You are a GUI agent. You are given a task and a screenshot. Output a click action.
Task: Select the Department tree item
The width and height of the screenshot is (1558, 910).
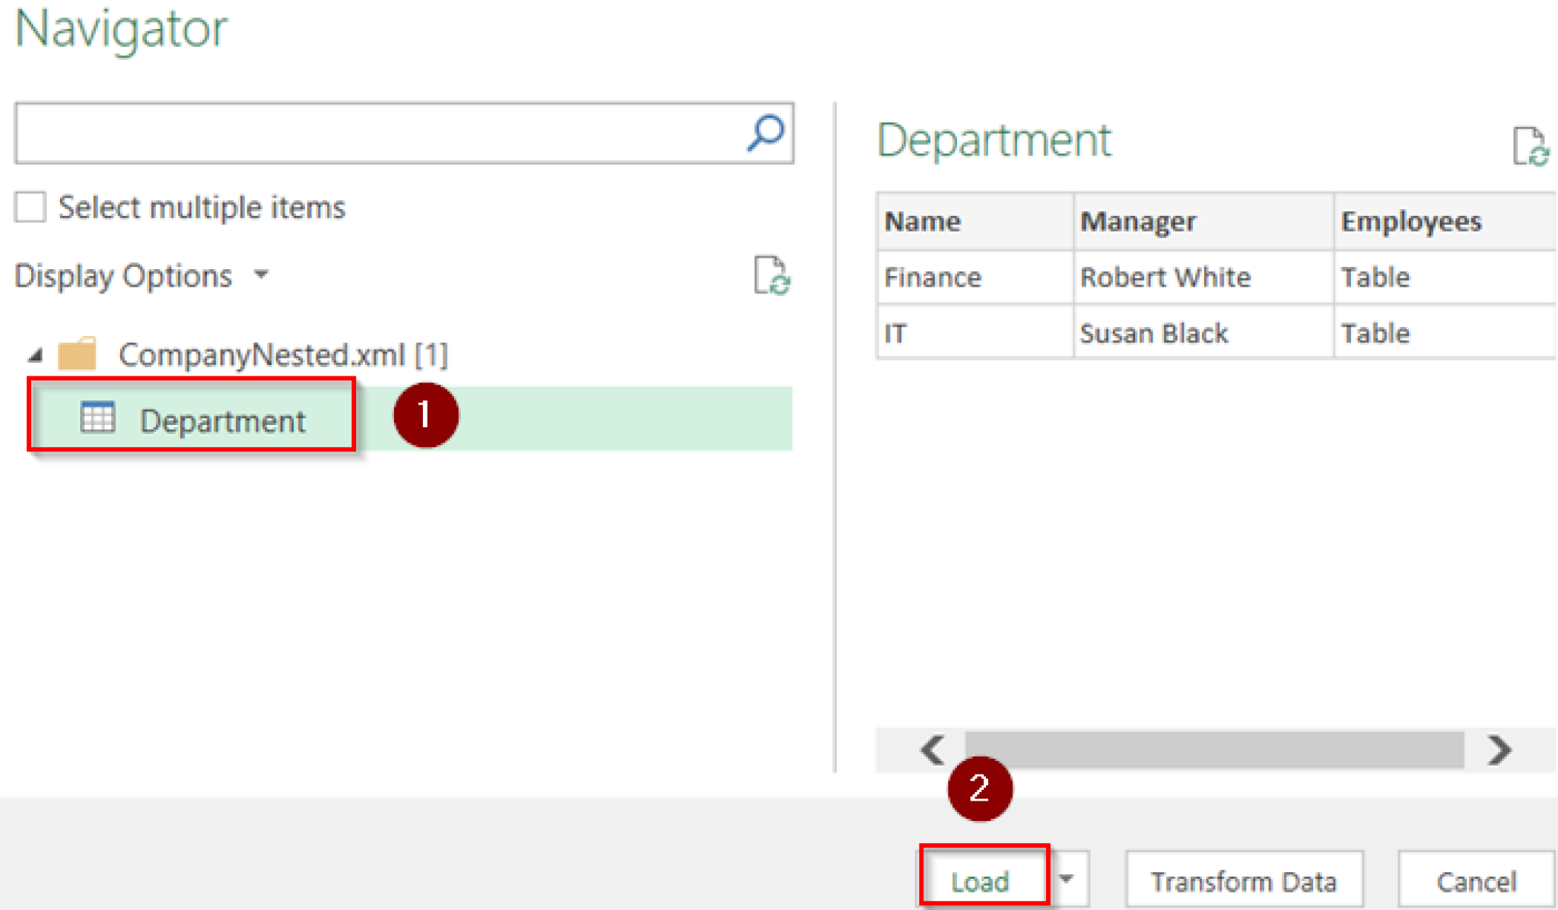click(x=222, y=420)
